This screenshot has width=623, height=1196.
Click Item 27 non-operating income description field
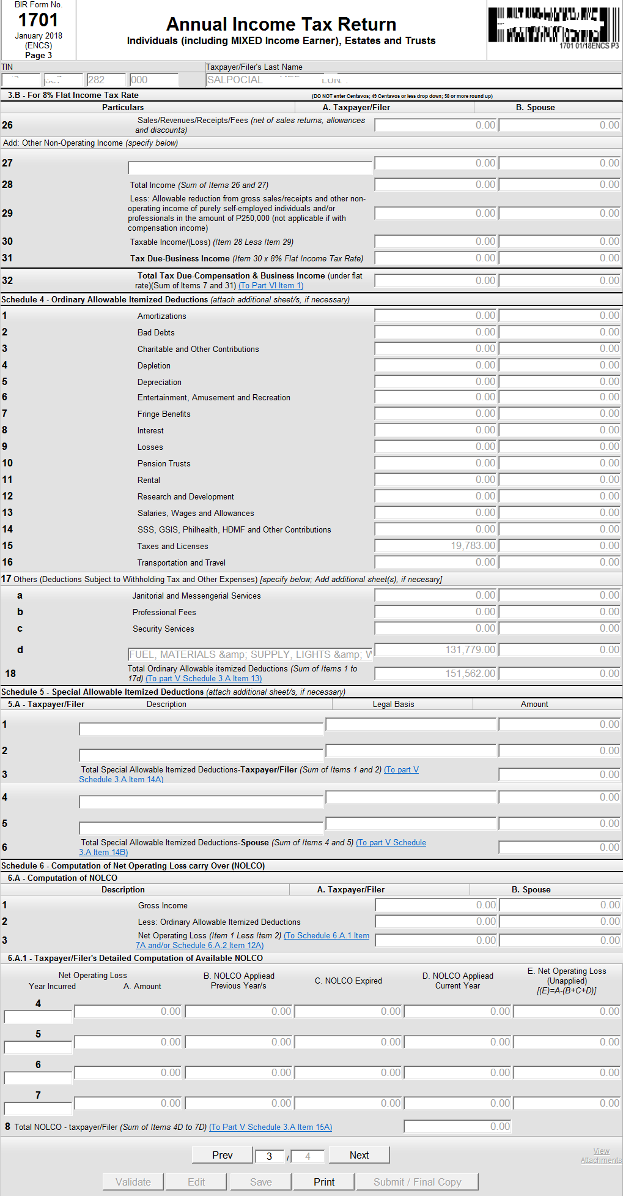(250, 168)
